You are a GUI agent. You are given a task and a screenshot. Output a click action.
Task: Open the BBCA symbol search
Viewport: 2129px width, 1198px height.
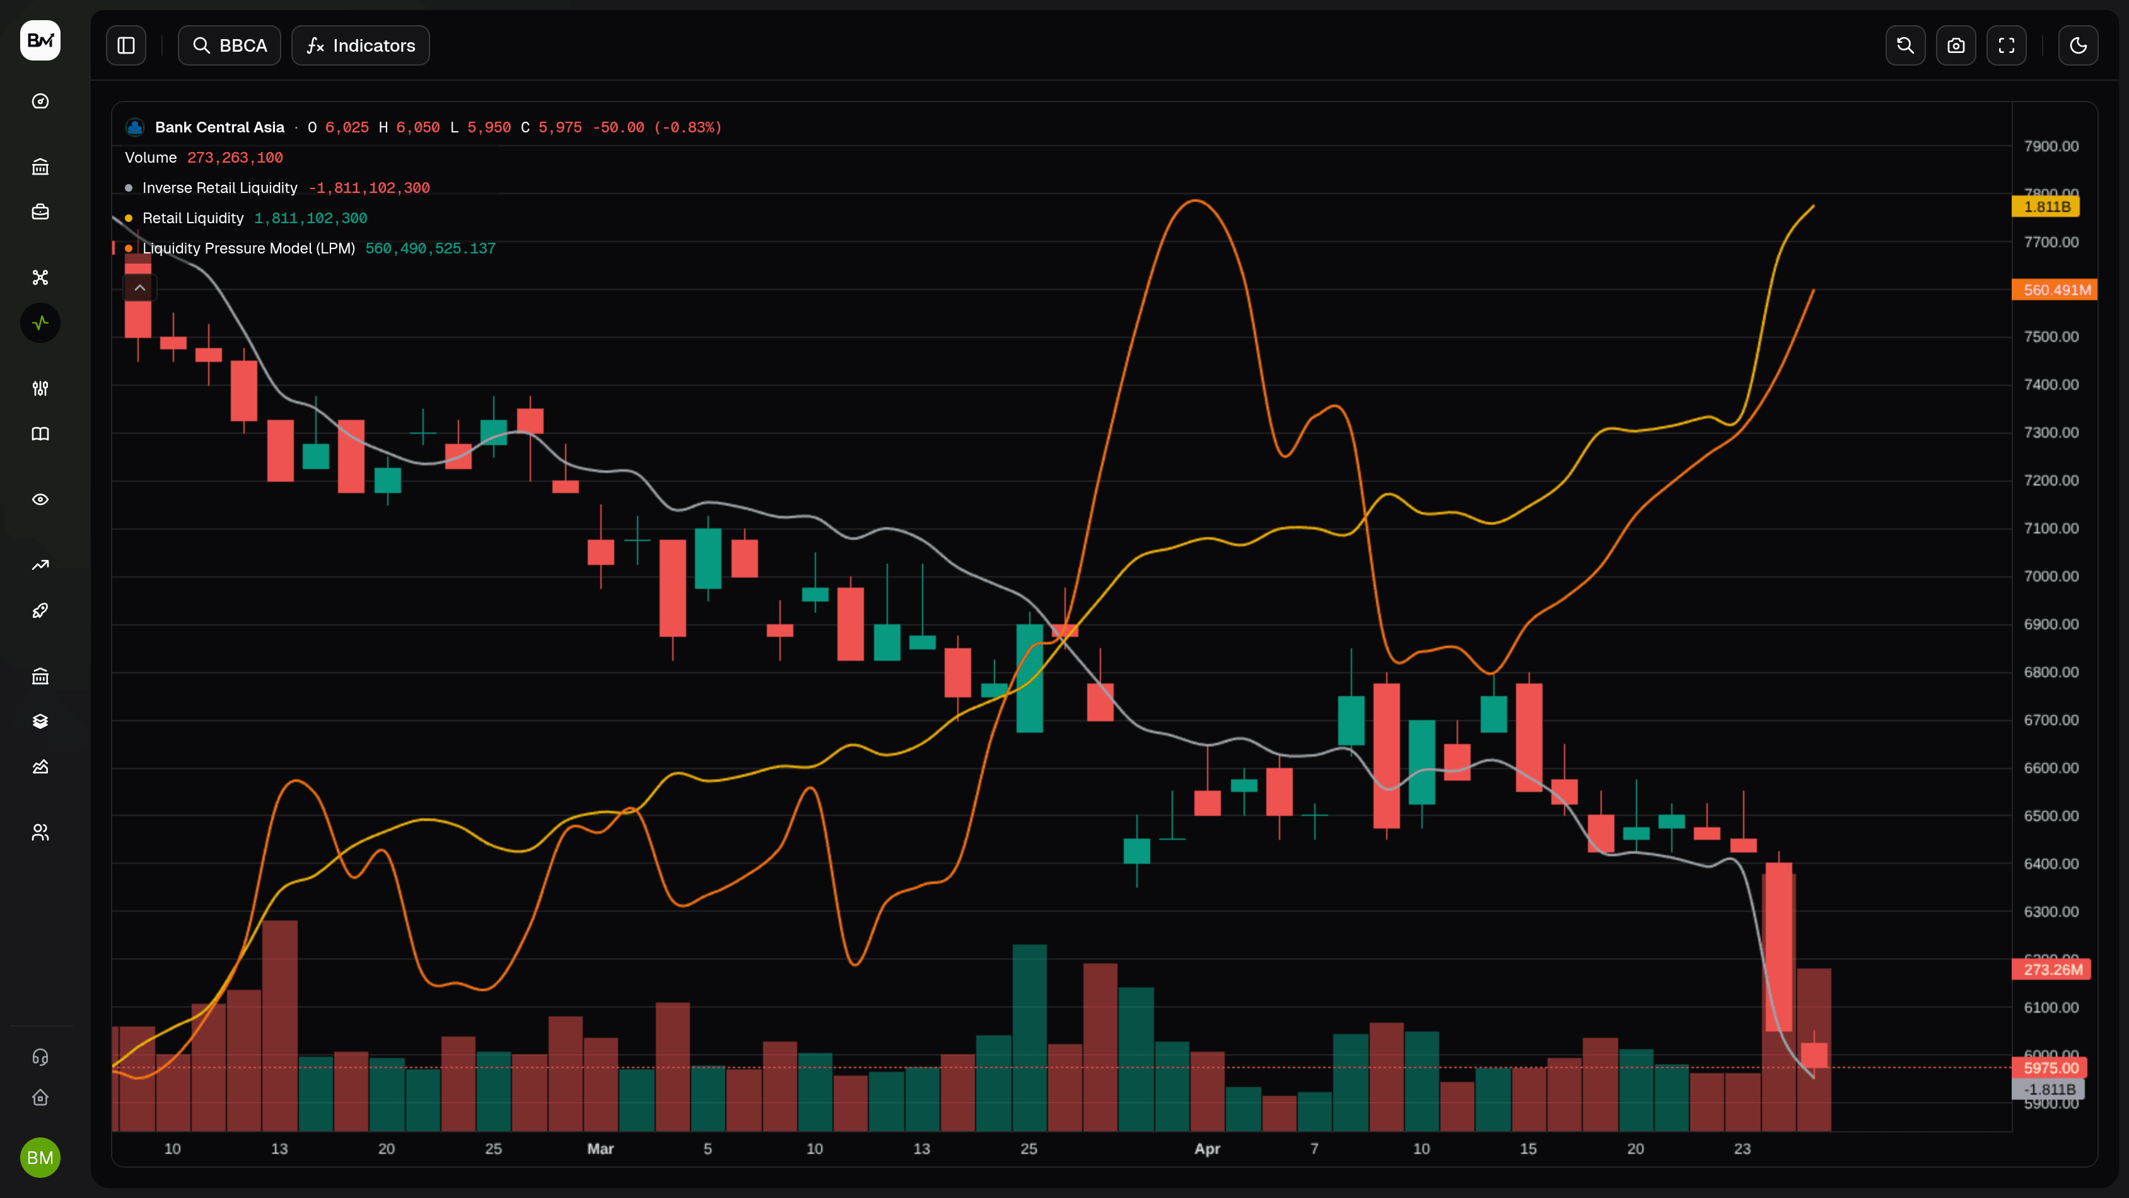click(229, 45)
